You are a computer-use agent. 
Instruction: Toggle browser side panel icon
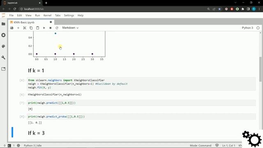pyautogui.click(x=248, y=9)
